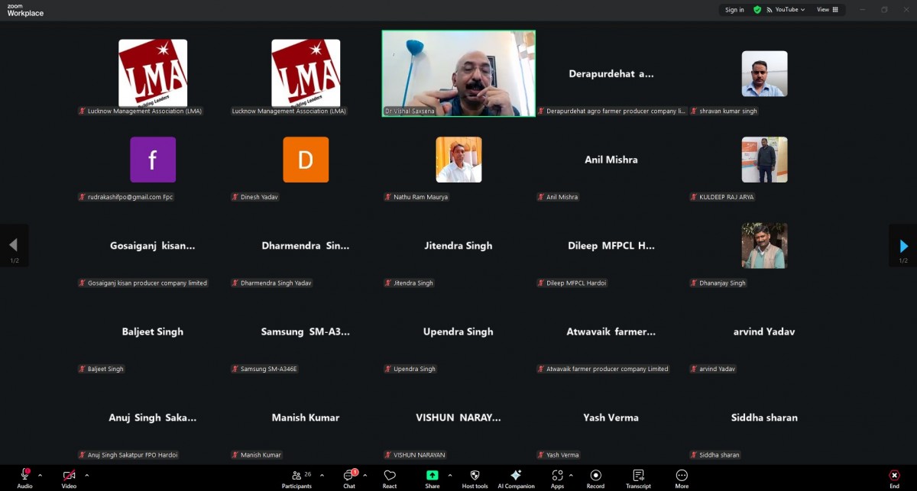
Task: Toggle meeting recording with Record
Action: click(595, 476)
